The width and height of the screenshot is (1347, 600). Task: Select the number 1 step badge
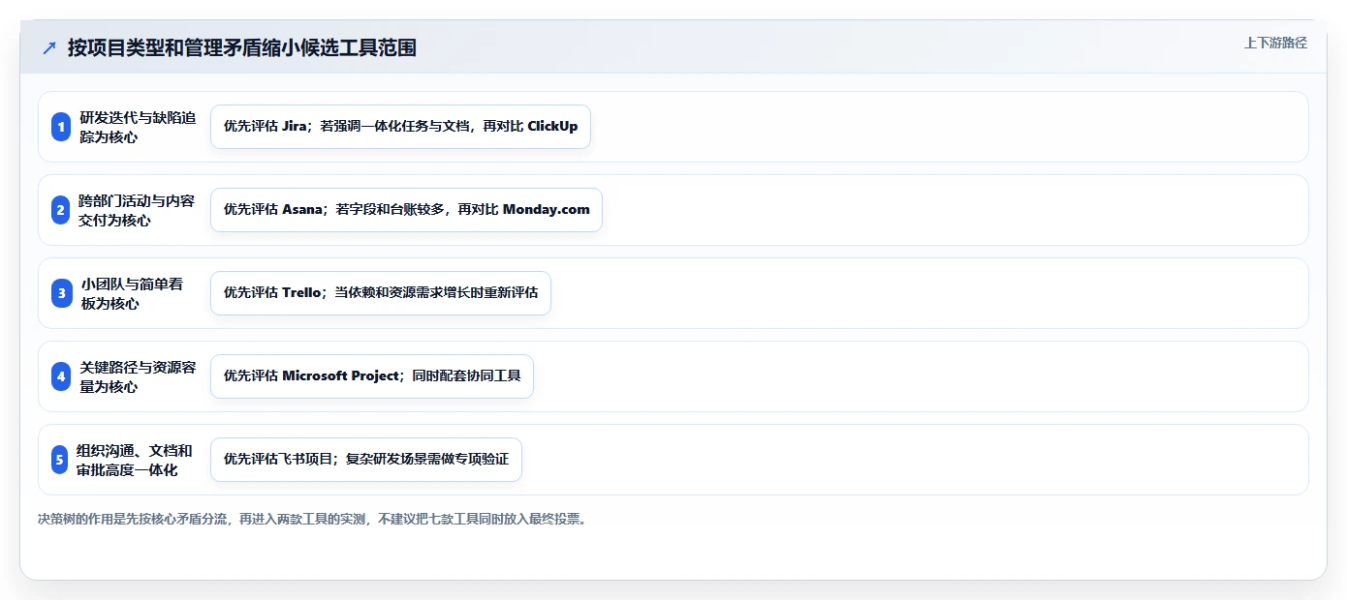pyautogui.click(x=61, y=127)
